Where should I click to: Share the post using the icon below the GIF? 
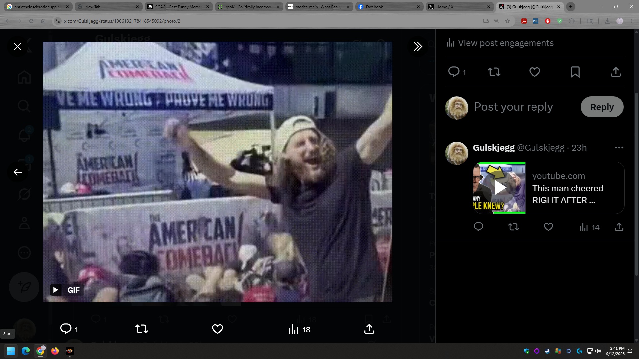point(369,329)
